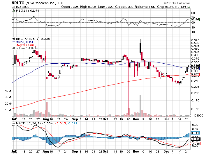Click the Low 0.320 value
Image resolution: width=204 pixels, height=154 pixels.
coord(105,7)
